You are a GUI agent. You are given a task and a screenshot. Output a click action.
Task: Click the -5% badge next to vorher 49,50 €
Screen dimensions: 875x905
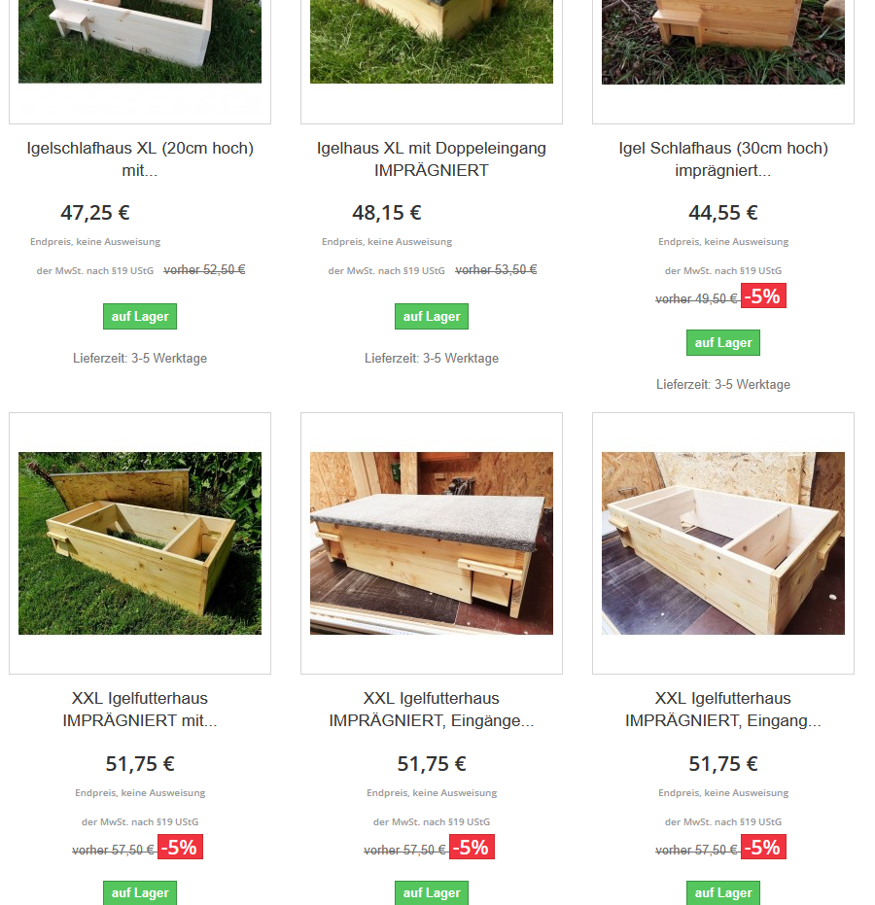pos(763,296)
